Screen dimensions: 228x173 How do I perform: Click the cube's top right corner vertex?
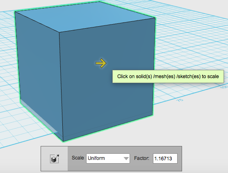[155, 18]
